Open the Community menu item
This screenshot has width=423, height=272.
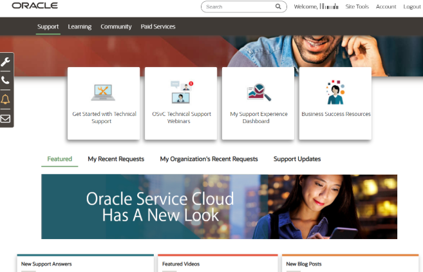[x=116, y=26]
